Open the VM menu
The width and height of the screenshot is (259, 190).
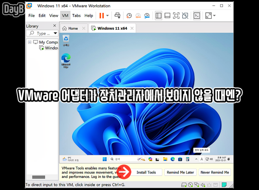pyautogui.click(x=65, y=15)
